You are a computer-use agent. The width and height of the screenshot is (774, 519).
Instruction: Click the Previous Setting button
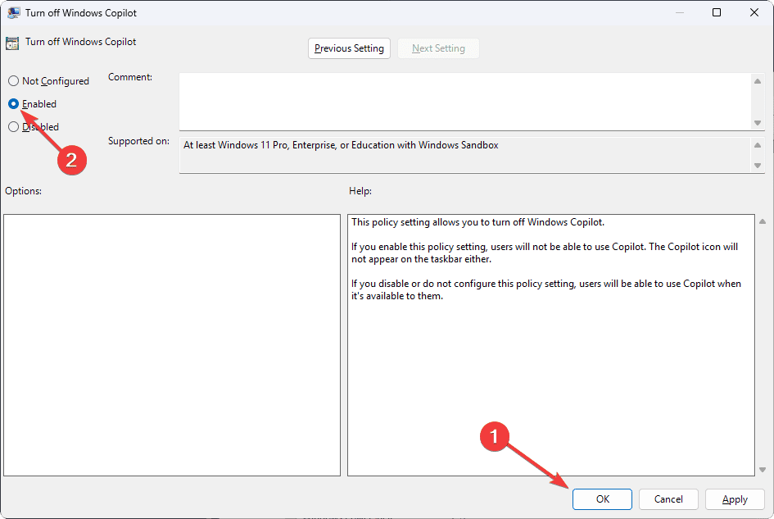click(x=349, y=48)
